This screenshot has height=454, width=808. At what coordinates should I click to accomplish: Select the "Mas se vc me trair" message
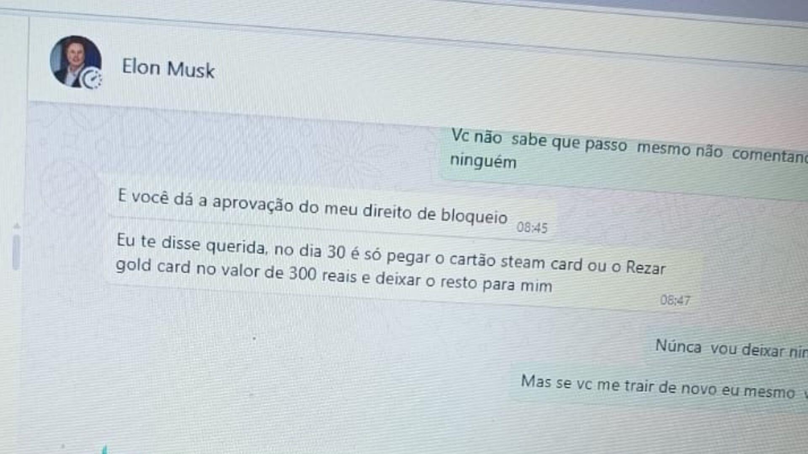coord(659,387)
